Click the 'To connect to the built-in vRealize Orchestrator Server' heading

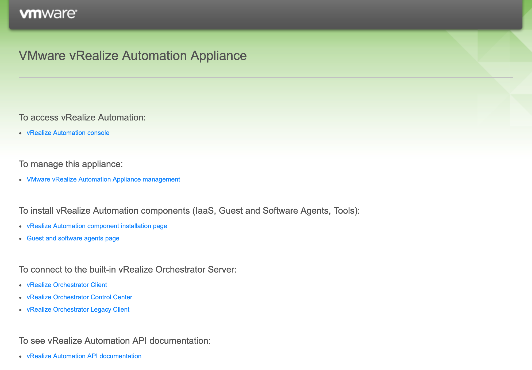click(128, 270)
